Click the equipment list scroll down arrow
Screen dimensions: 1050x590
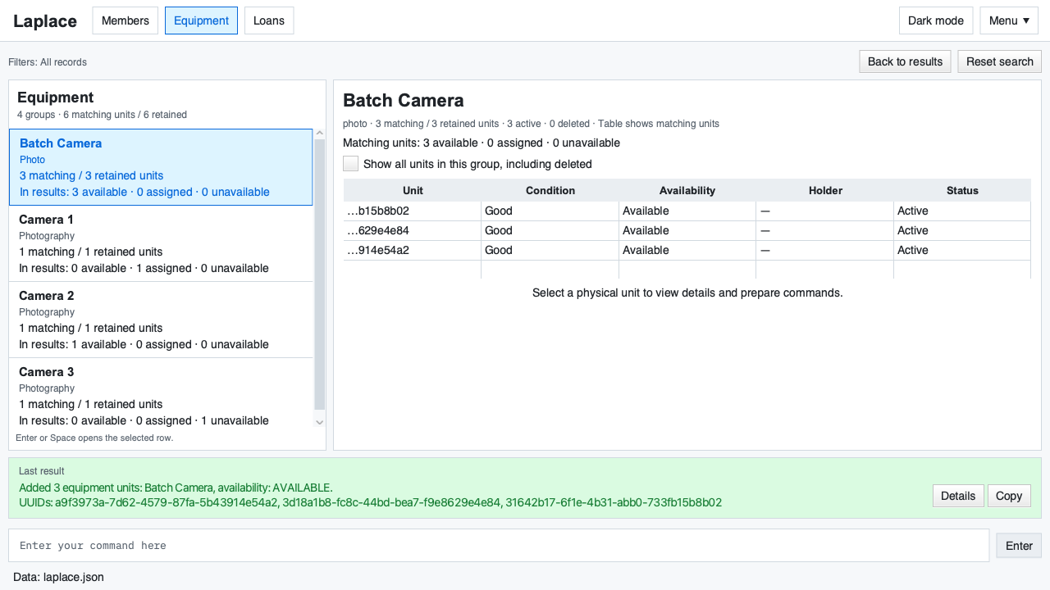tap(320, 422)
